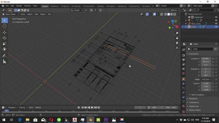Screen dimensions: 219x123
Task: Switch to the Shading workspace tab
Action: (100, 6)
